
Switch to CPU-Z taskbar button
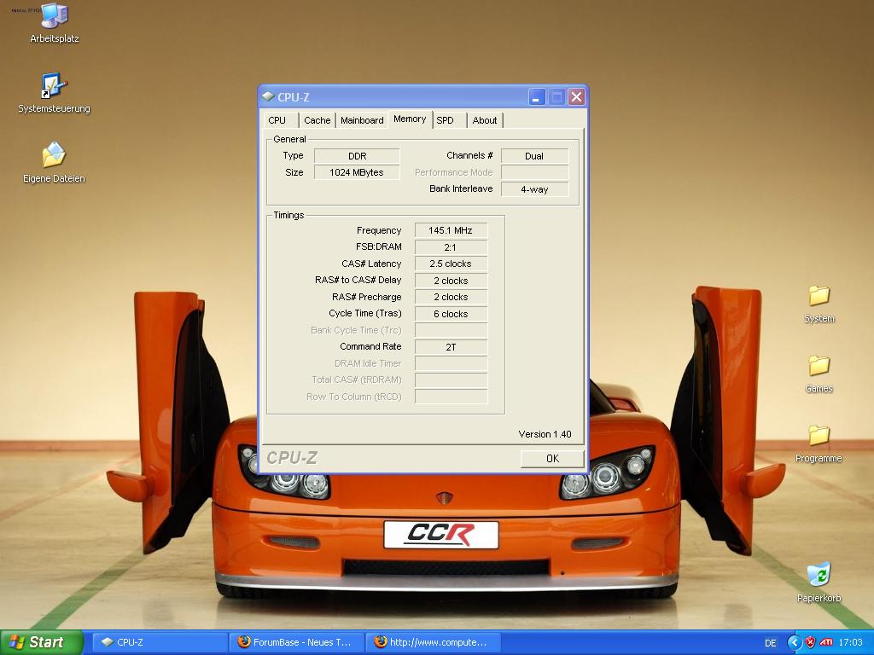coord(160,642)
